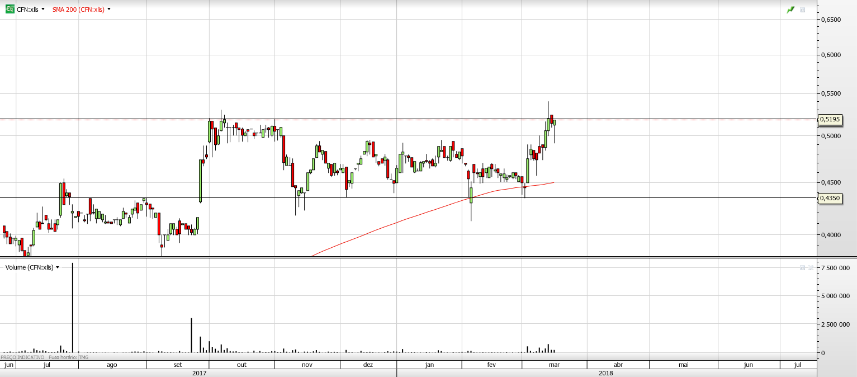Click the 0,5500 price axis label
Viewport: 857px width, 377px height.
[x=831, y=93]
